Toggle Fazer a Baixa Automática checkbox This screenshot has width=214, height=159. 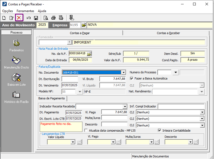click(132, 79)
